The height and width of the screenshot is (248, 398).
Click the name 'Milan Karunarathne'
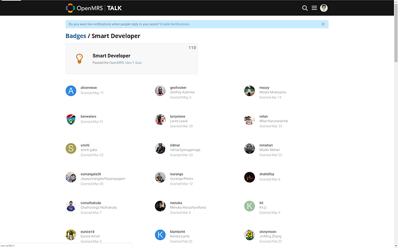273,121
